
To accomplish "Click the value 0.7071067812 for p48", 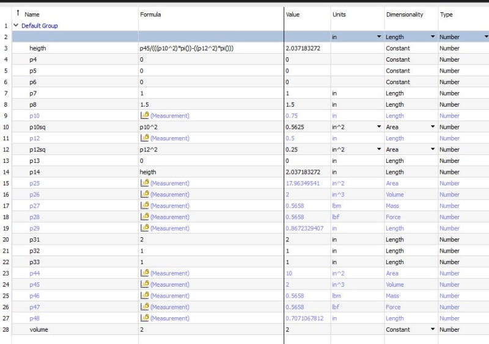I will pyautogui.click(x=304, y=318).
